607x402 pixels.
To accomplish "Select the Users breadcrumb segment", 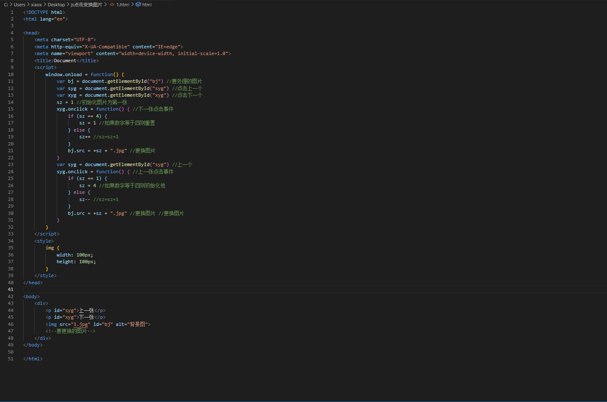I will point(19,5).
